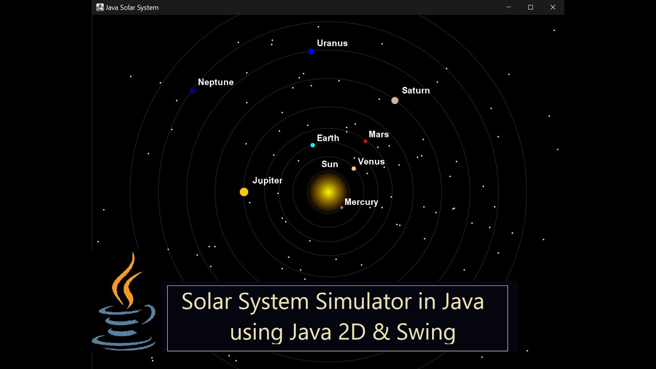Minimize the Java Solar System window
The height and width of the screenshot is (369, 656).
pyautogui.click(x=508, y=7)
